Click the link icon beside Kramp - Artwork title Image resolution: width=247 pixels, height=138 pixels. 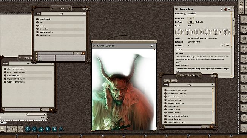pos(94,46)
